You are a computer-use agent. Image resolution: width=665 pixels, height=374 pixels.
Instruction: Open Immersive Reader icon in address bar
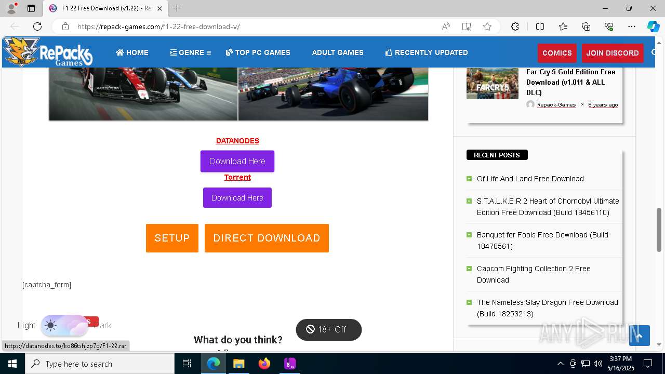coord(467,26)
